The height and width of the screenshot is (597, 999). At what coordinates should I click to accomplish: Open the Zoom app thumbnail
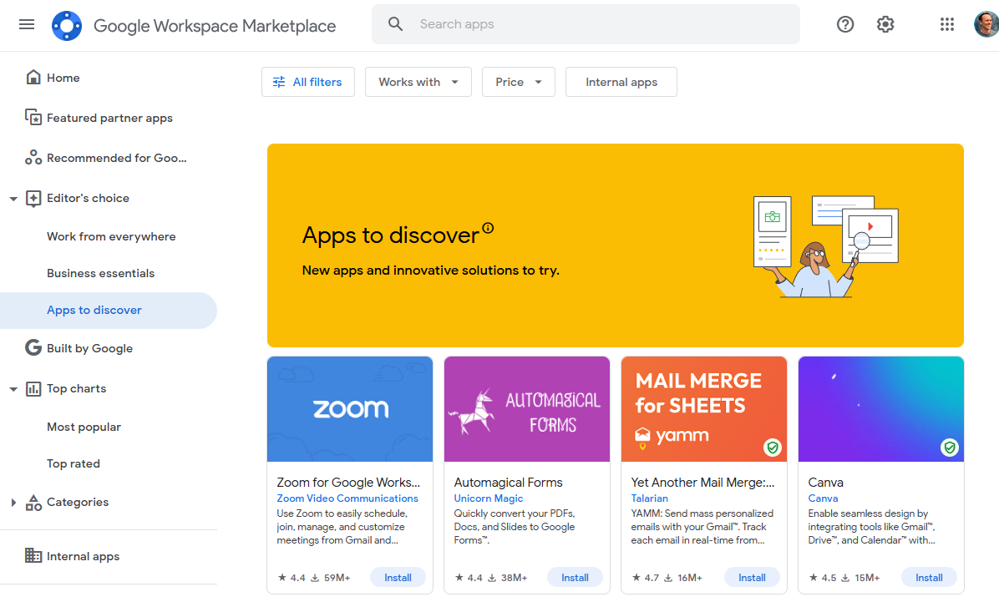click(x=350, y=409)
